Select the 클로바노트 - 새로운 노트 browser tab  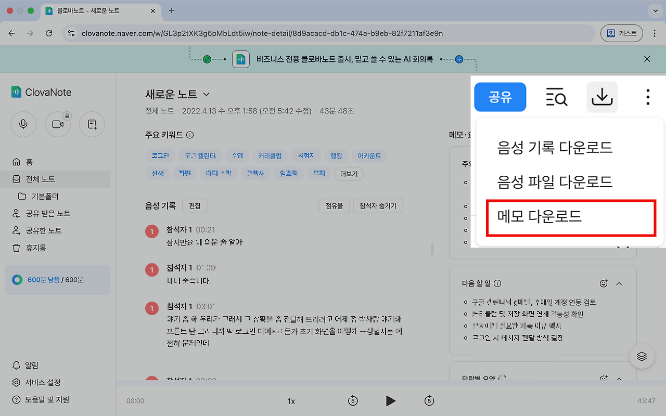[x=100, y=11]
